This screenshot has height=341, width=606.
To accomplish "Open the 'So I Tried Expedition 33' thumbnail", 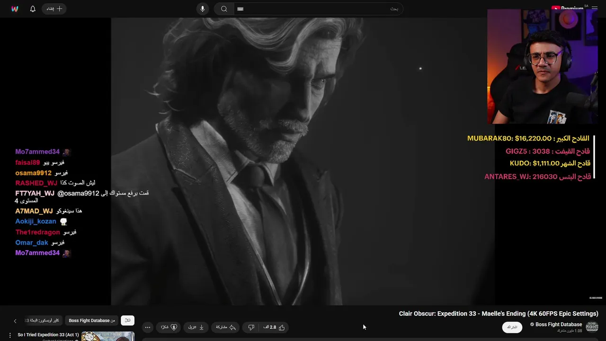I will pyautogui.click(x=108, y=336).
